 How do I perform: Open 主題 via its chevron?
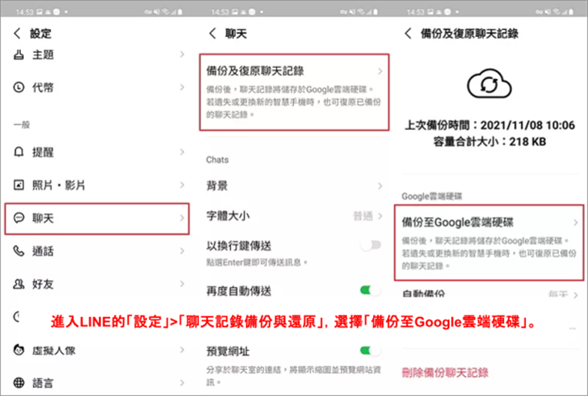click(182, 55)
